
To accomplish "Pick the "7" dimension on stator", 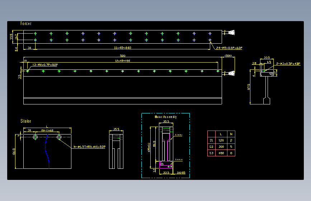I will (19, 136).
